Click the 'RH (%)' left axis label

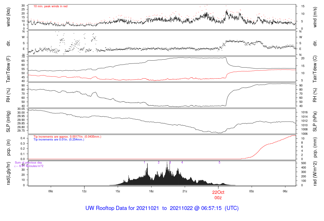coord(8,95)
